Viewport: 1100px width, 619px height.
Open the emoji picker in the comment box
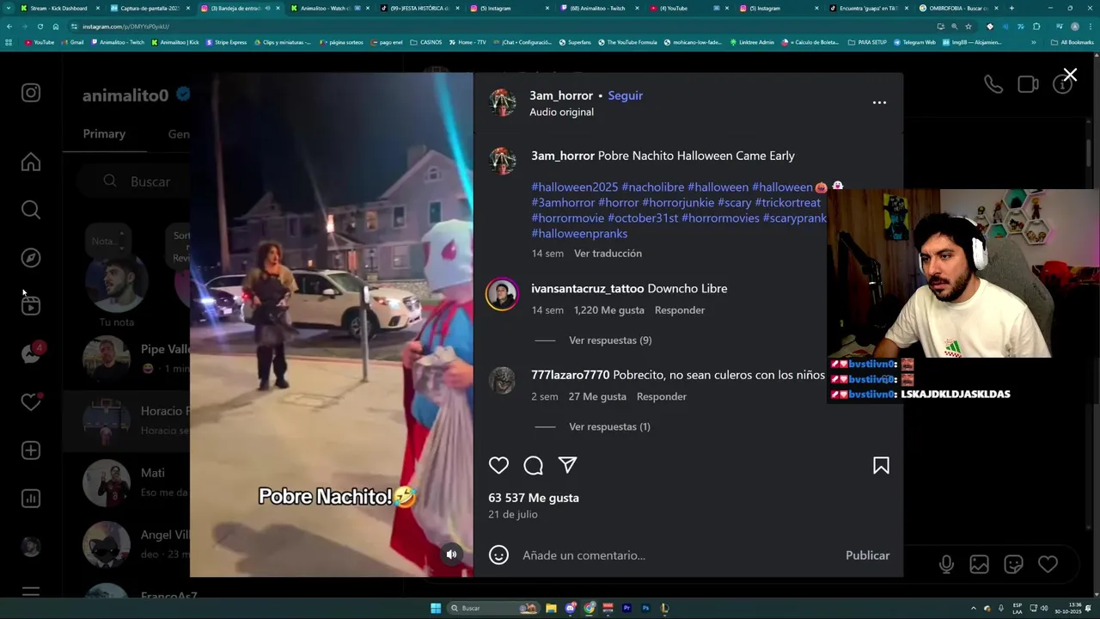click(498, 555)
